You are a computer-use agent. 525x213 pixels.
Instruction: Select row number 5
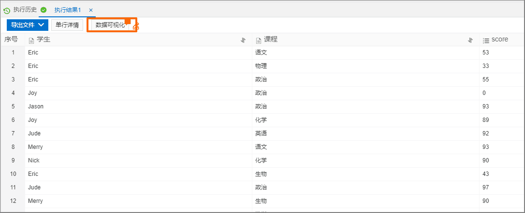click(13, 106)
